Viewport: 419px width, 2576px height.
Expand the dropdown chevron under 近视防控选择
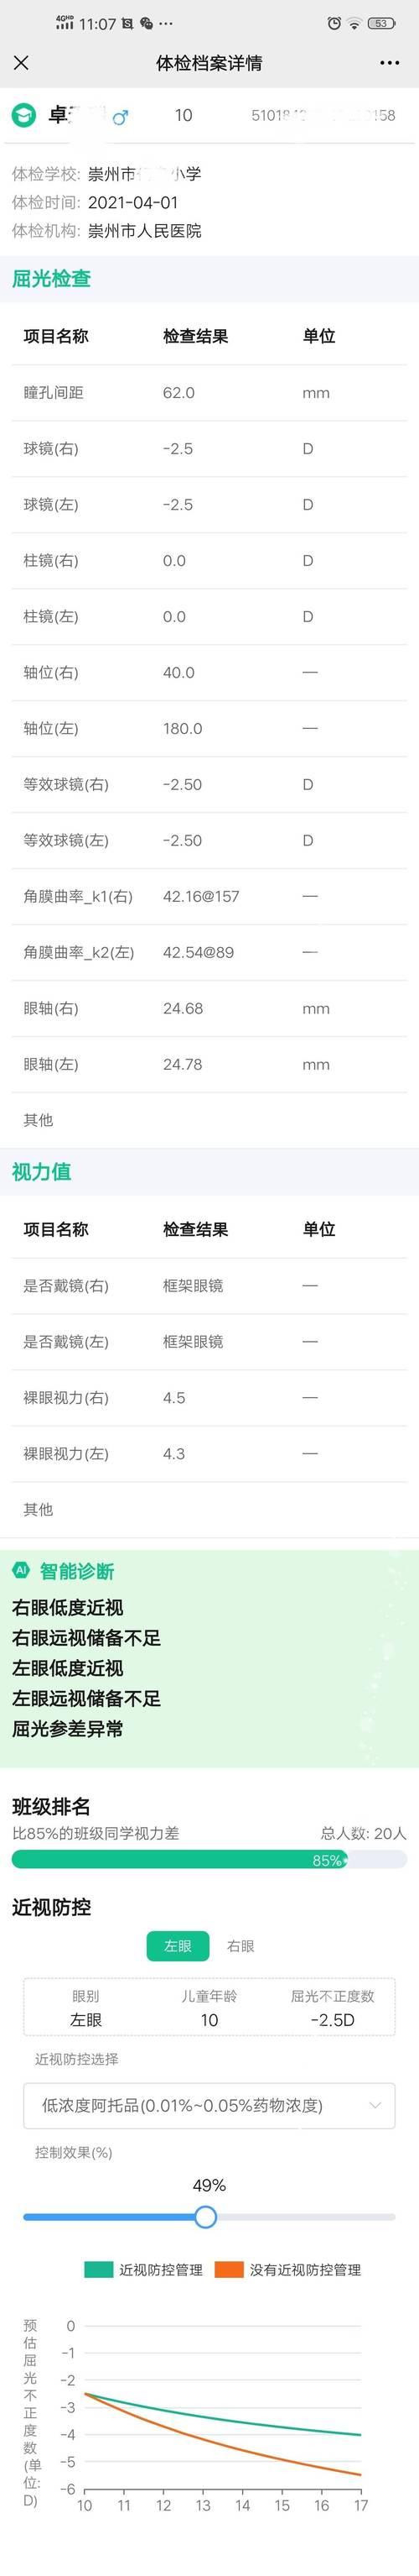[375, 2105]
